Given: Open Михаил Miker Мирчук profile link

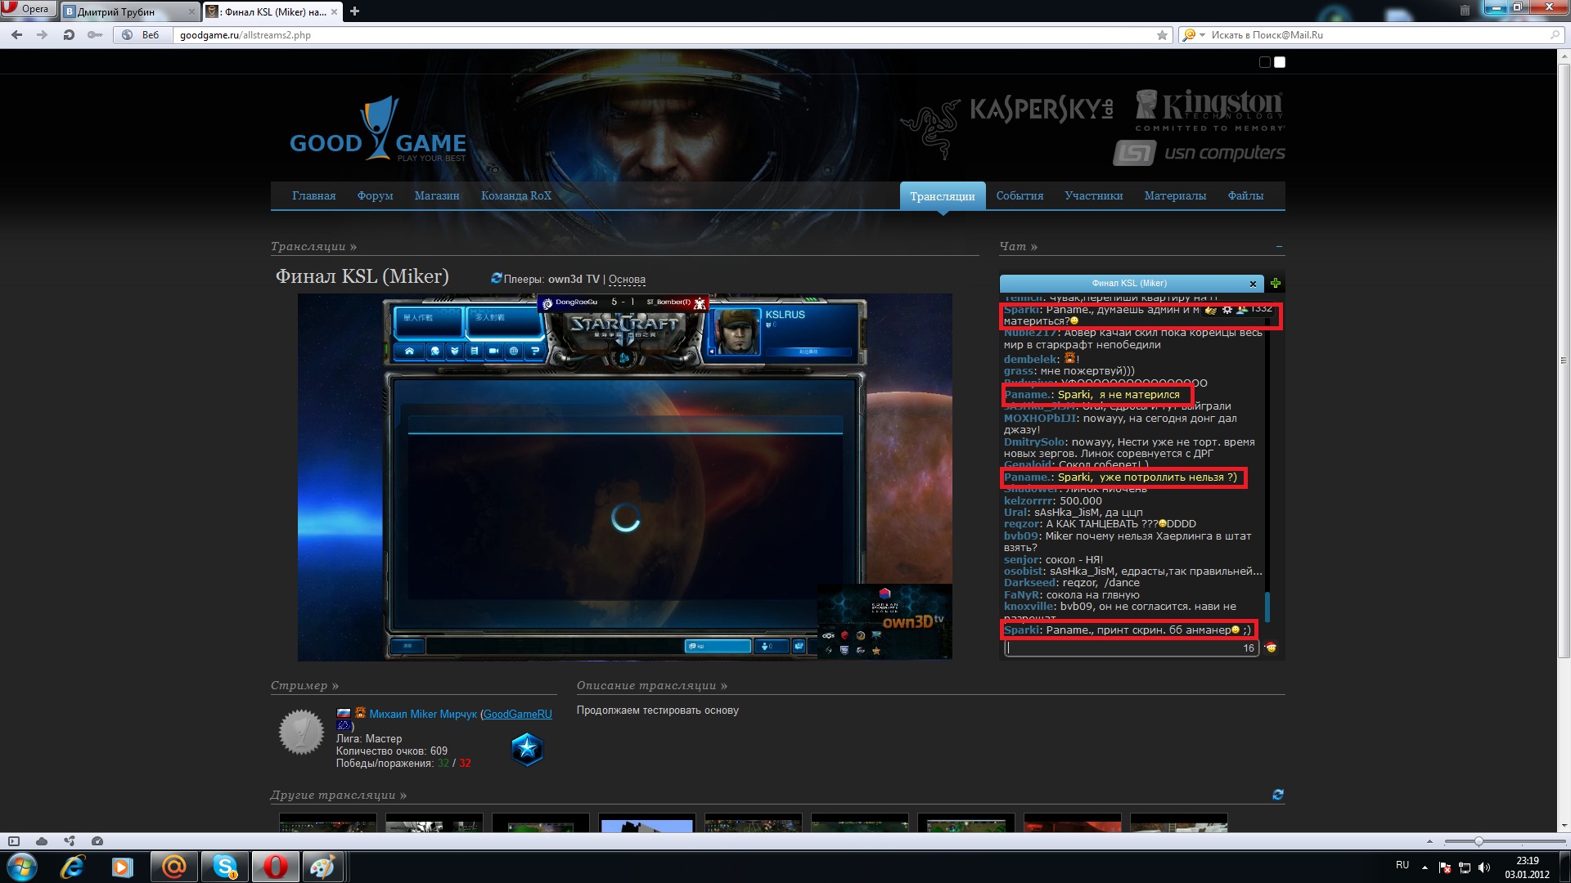Looking at the screenshot, I should pos(423,715).
